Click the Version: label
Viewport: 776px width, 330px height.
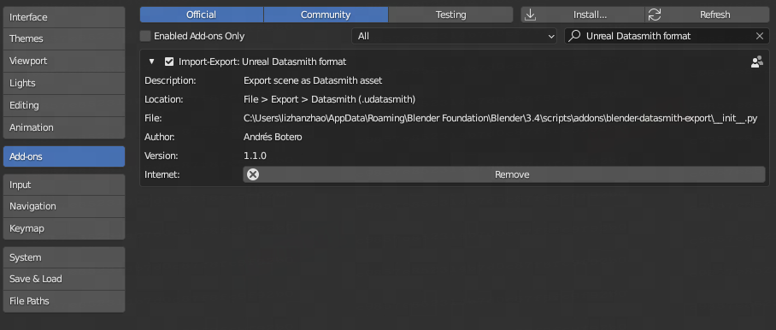click(161, 156)
